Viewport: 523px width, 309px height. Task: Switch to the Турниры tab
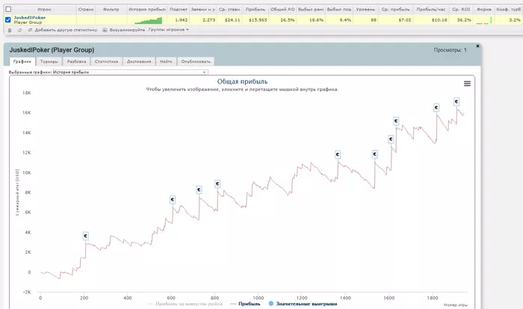point(49,61)
